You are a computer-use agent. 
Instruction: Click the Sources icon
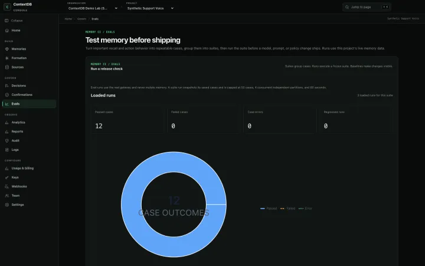(x=6, y=67)
